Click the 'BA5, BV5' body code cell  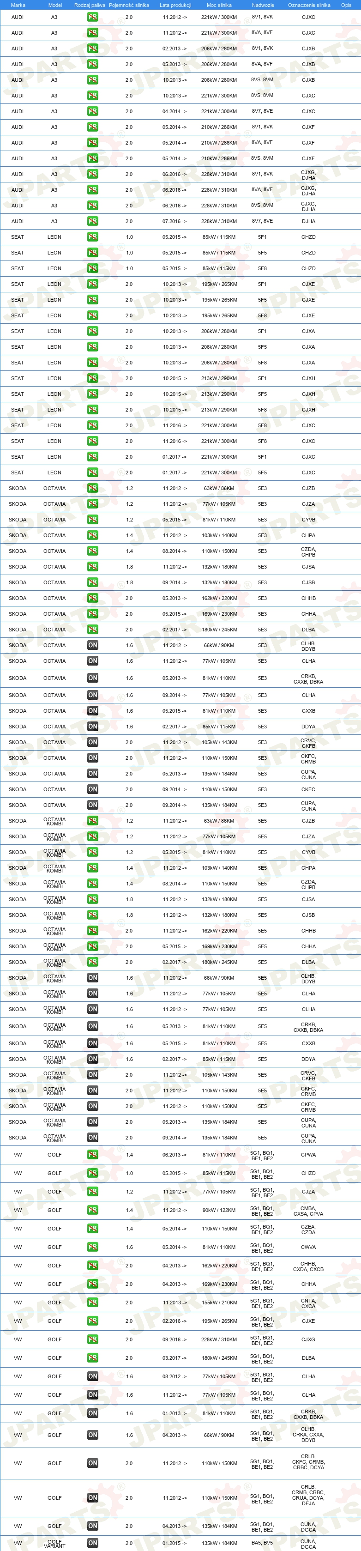[262, 1543]
